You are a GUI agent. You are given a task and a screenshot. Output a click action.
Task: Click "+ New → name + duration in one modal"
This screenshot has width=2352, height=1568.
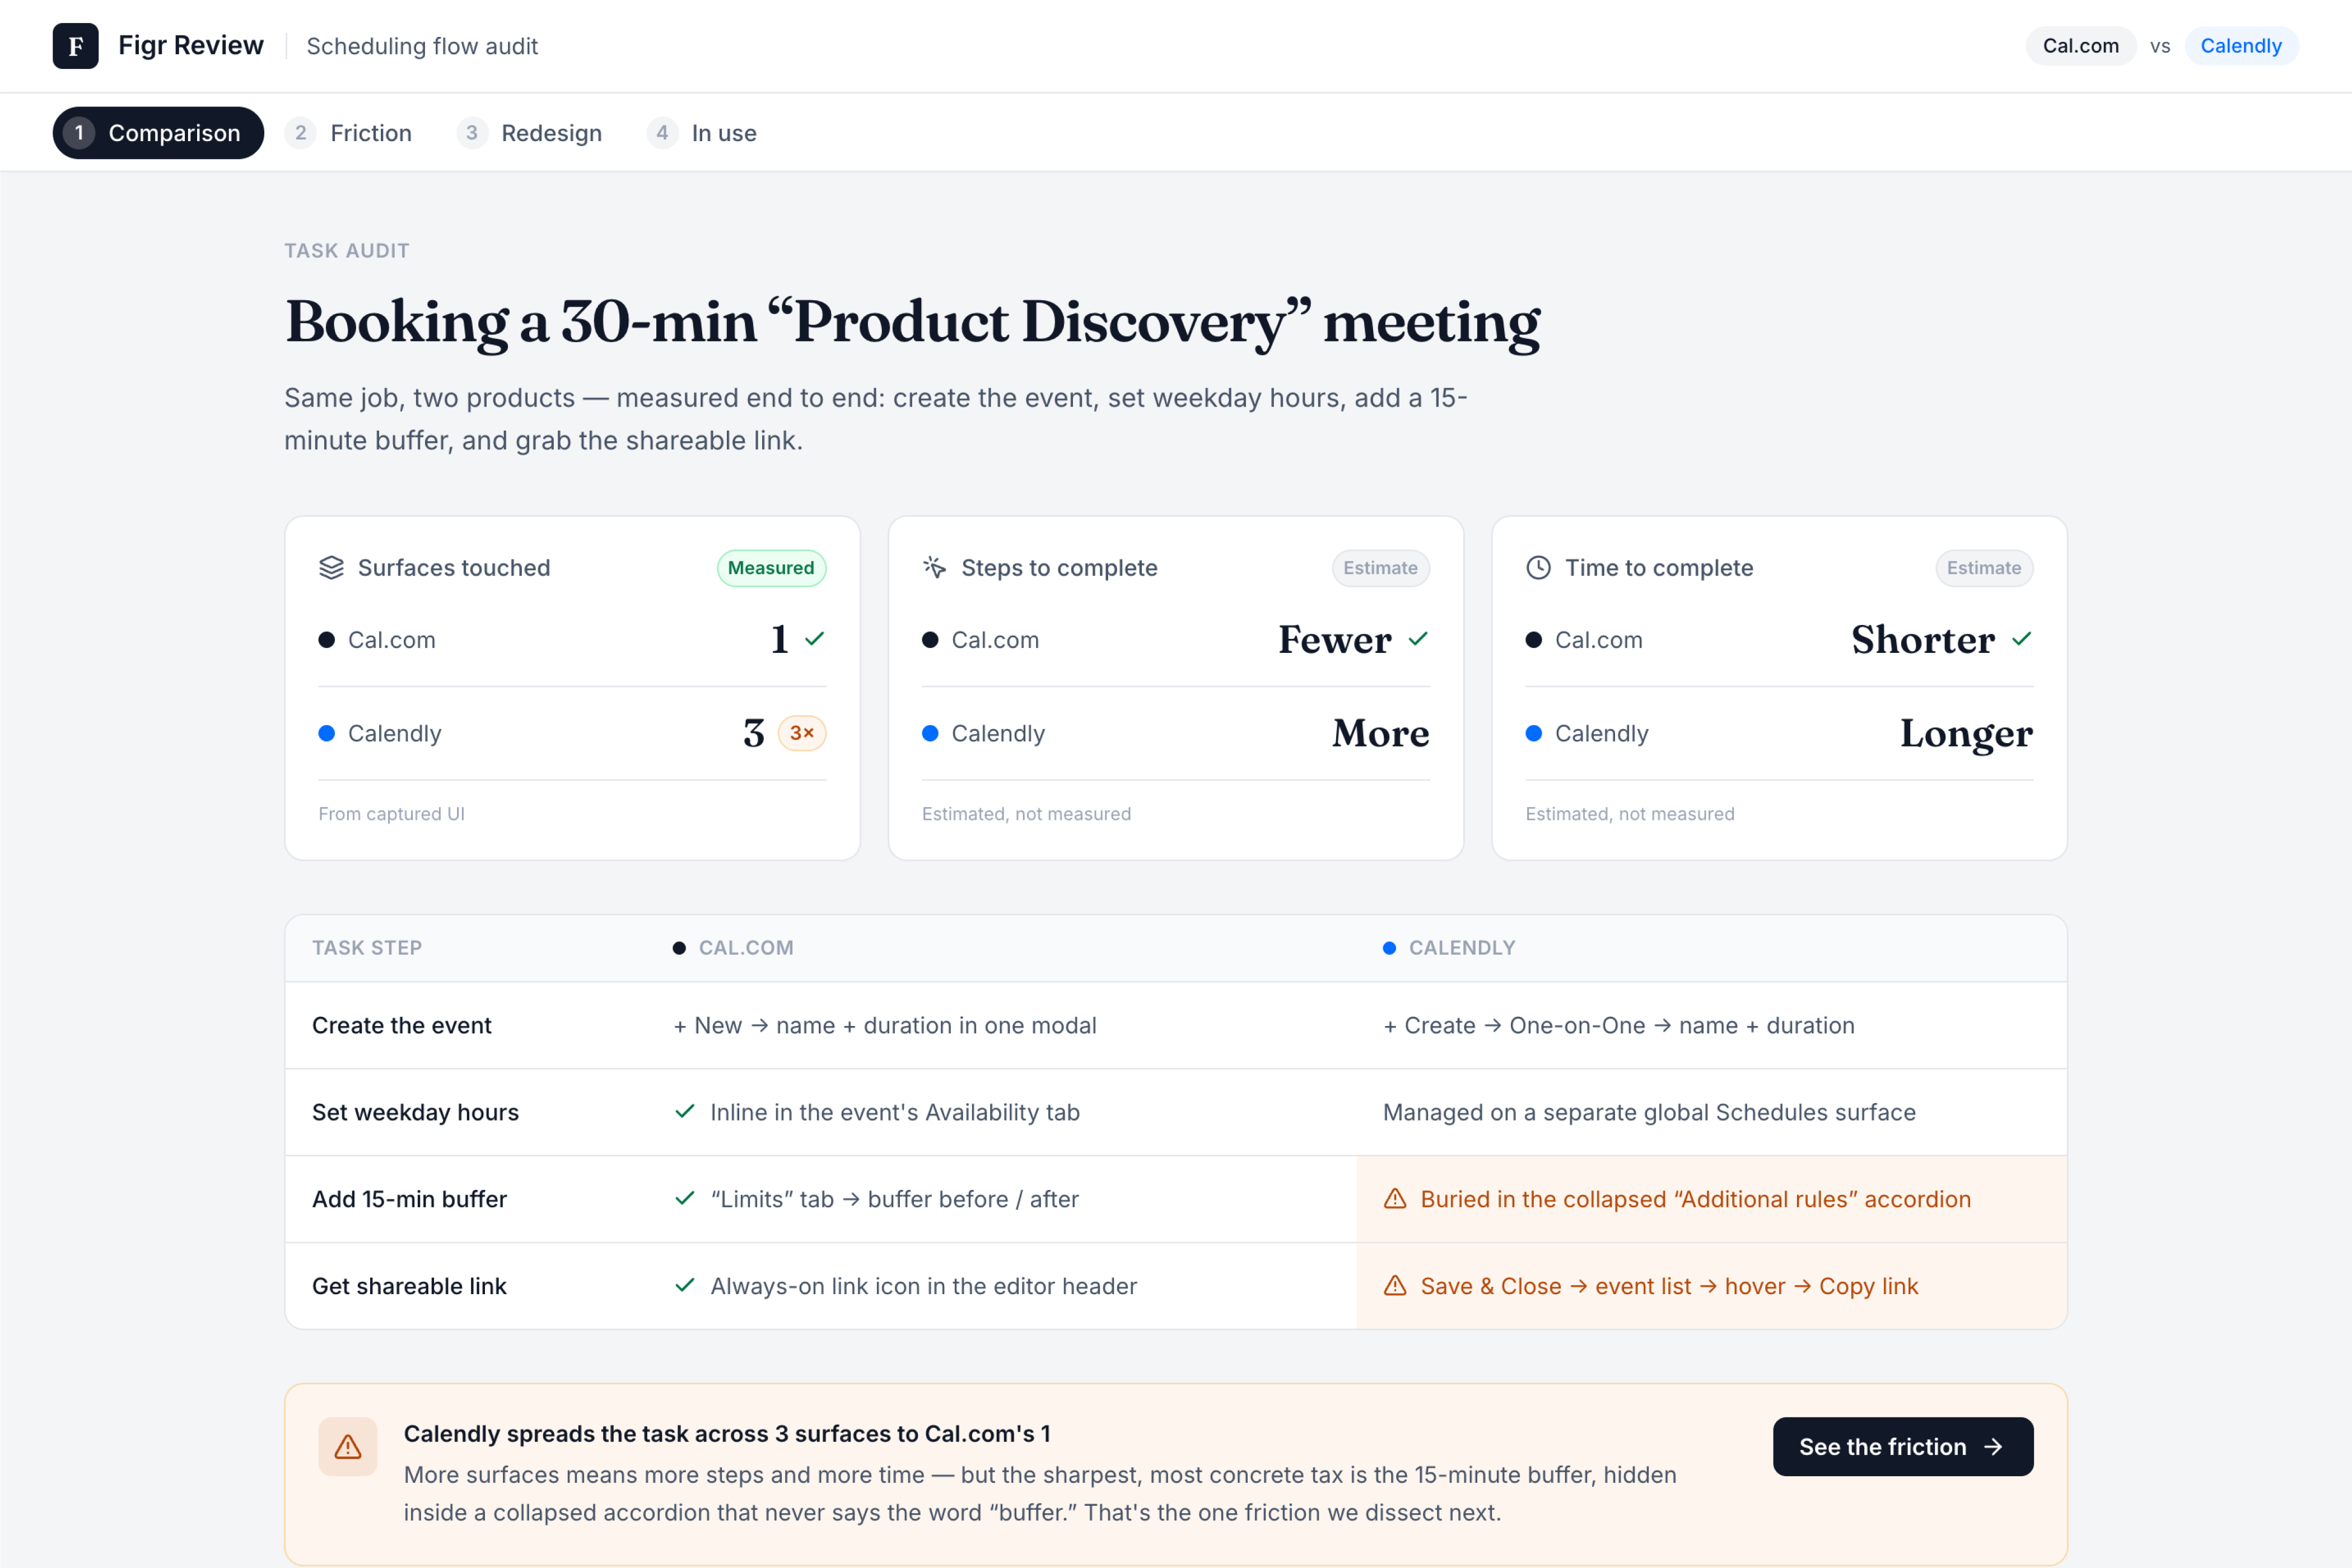click(x=885, y=1025)
